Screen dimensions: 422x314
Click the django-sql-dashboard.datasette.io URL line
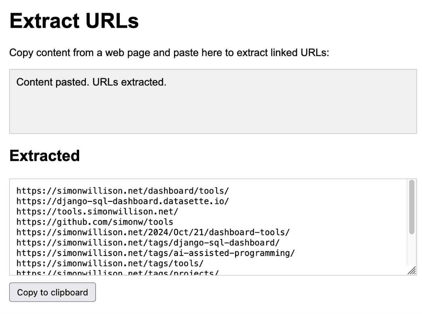pyautogui.click(x=122, y=201)
